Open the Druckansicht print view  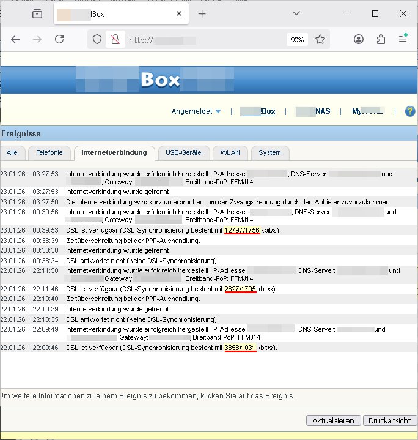389,421
